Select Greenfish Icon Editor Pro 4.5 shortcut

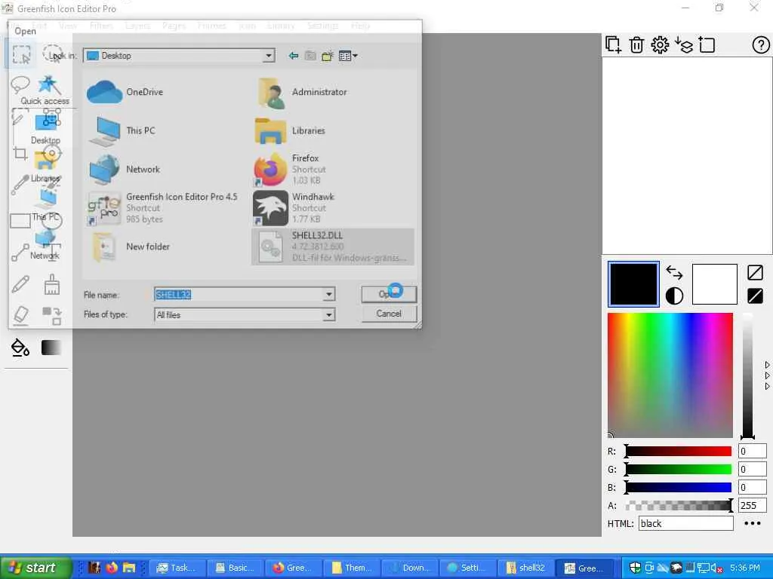162,208
